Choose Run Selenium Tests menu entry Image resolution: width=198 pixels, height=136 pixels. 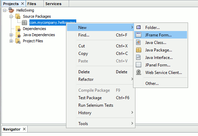[x=101, y=105]
